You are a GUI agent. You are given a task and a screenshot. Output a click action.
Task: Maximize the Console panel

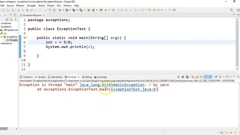pyautogui.click(x=238, y=76)
